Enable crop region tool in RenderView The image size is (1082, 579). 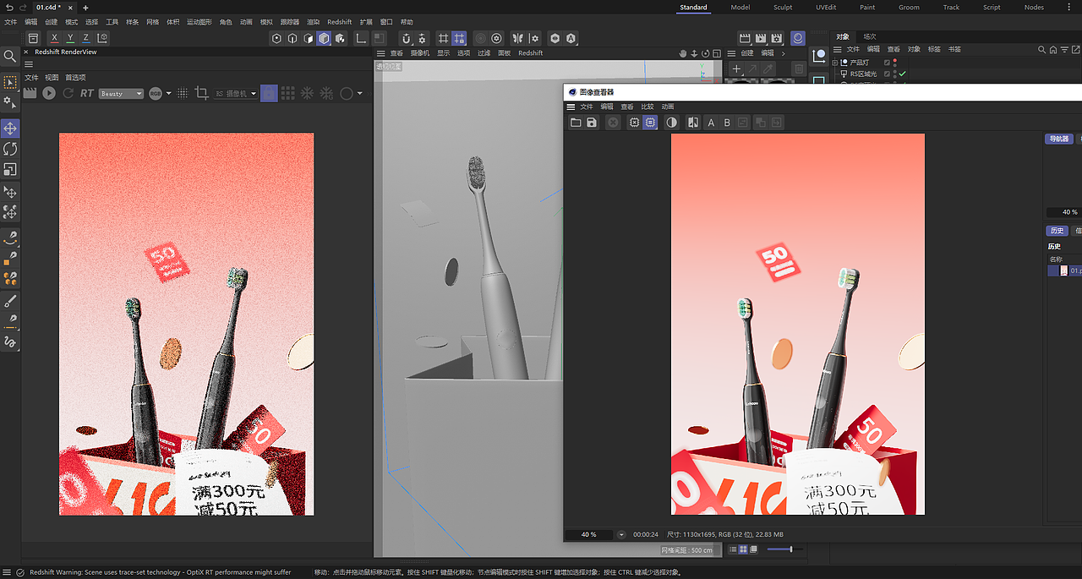[x=201, y=93]
